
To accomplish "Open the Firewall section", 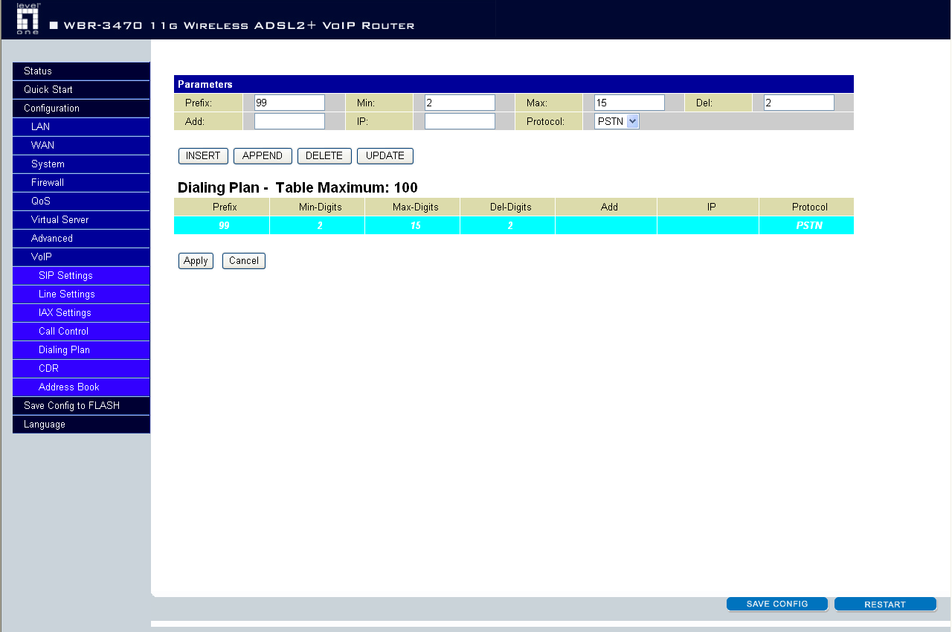I will 81,183.
